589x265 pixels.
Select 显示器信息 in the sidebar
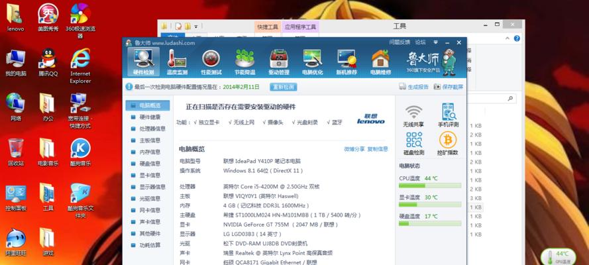(147, 187)
